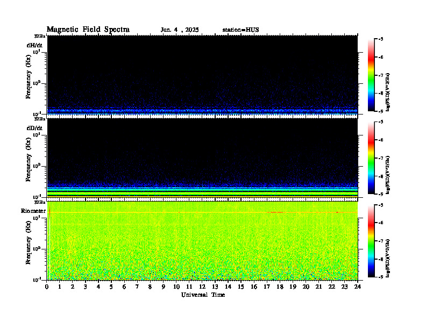Click hour tick label "14" on the time axis
This screenshot has width=426, height=329.
(x=228, y=287)
